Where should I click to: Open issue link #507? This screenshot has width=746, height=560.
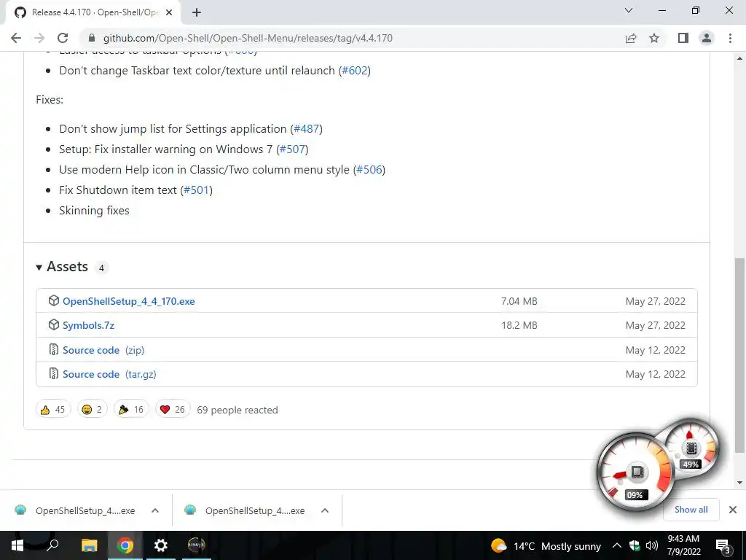292,149
